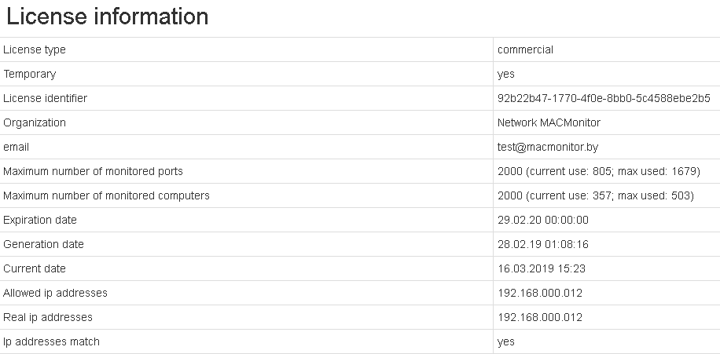Select the monitored ports usage value
The width and height of the screenshot is (720, 354).
click(x=599, y=171)
